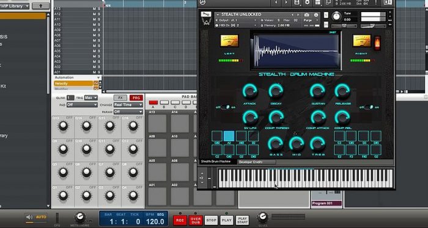
Task: Click Kontakt minimize view icon
Action: click(x=328, y=2)
